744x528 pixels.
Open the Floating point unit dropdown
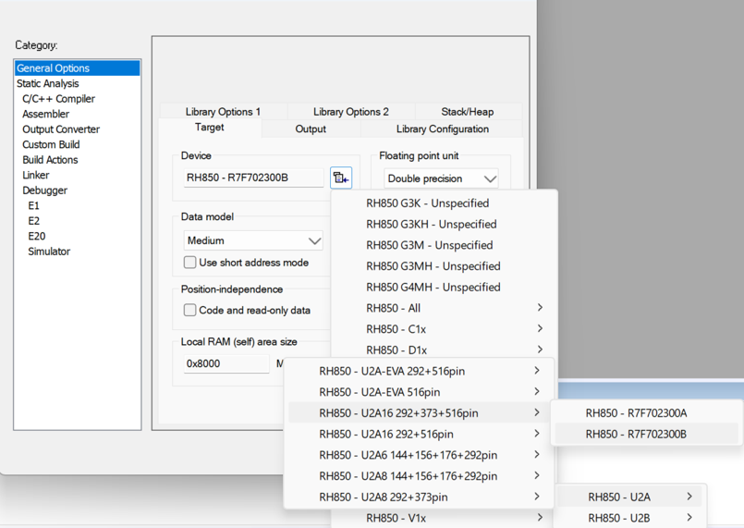pyautogui.click(x=442, y=178)
